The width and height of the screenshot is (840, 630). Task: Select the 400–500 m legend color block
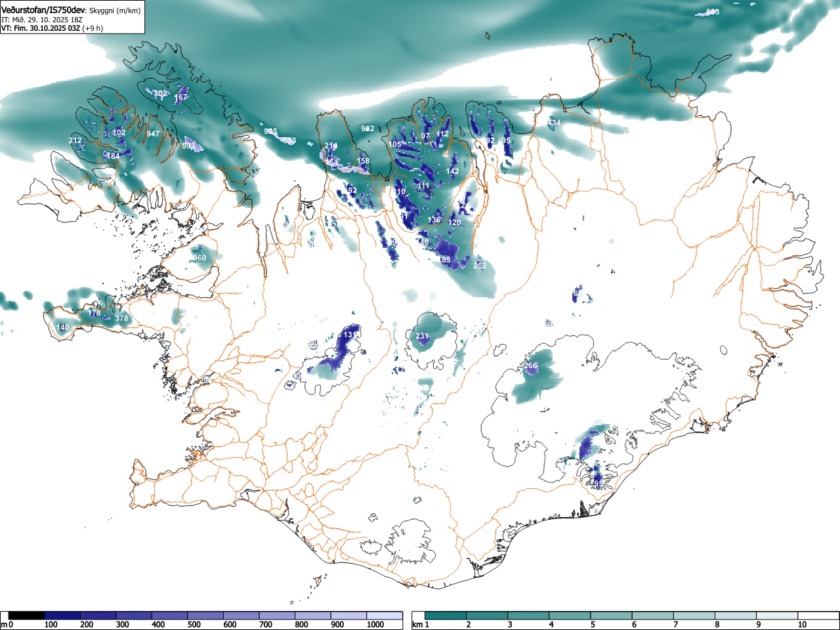(x=170, y=616)
